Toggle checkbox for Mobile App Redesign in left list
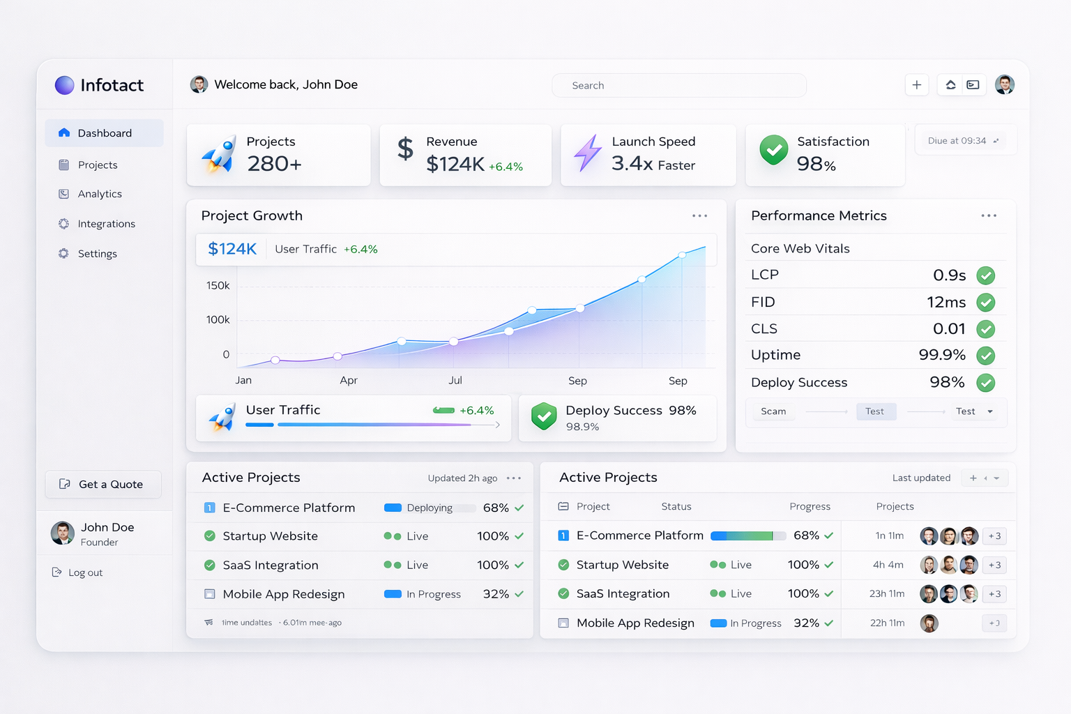This screenshot has height=714, width=1071. coord(209,594)
